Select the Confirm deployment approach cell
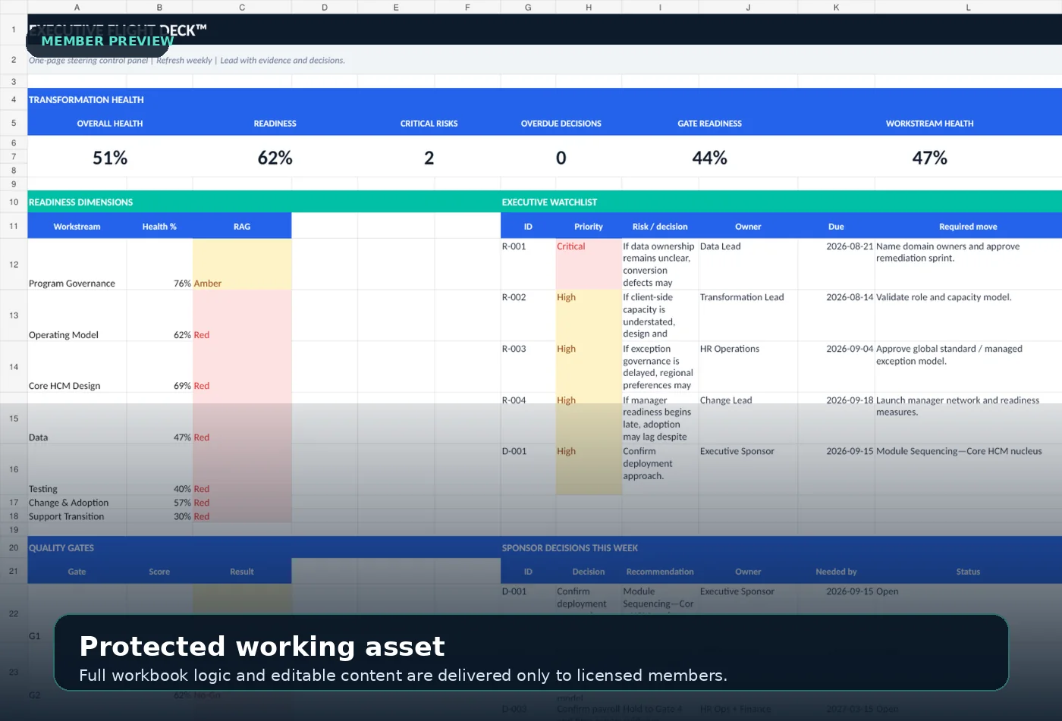The image size is (1062, 721). point(660,469)
